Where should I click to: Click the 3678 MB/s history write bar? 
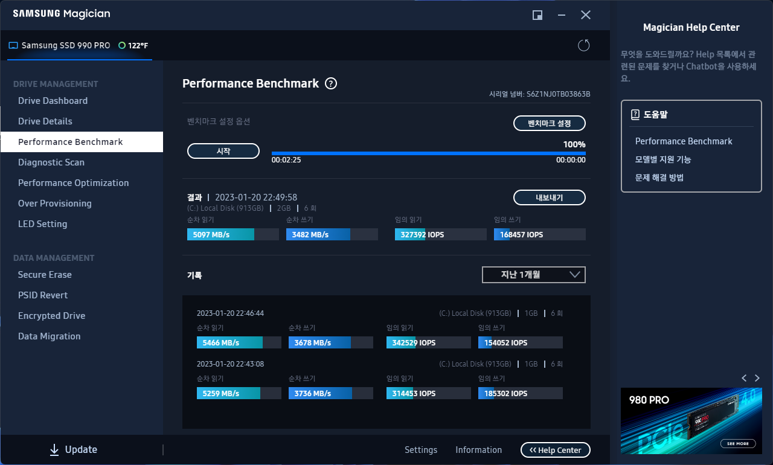[x=331, y=342]
